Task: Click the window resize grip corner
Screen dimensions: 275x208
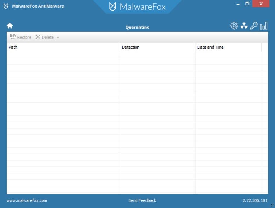Action: (x=272, y=205)
